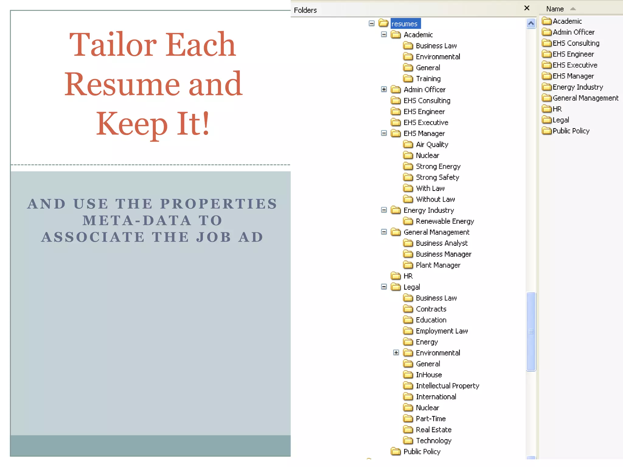Viewport: 623px width, 467px height.
Task: Open Part-Time folder icon
Action: click(408, 418)
